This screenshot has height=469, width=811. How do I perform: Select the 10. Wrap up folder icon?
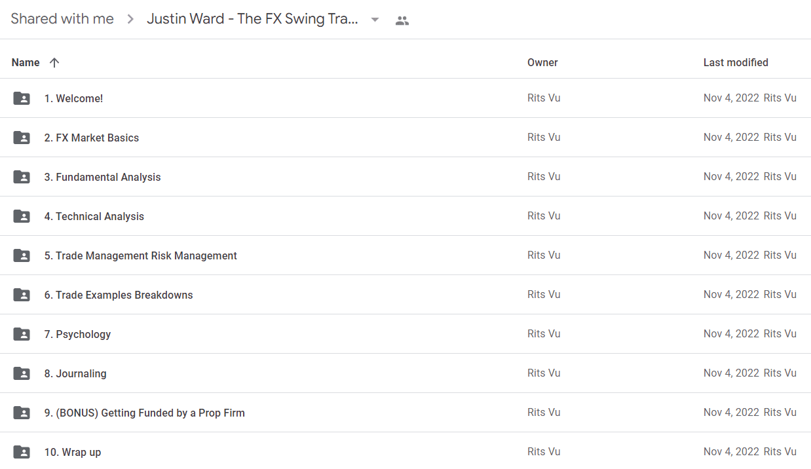[x=22, y=452]
